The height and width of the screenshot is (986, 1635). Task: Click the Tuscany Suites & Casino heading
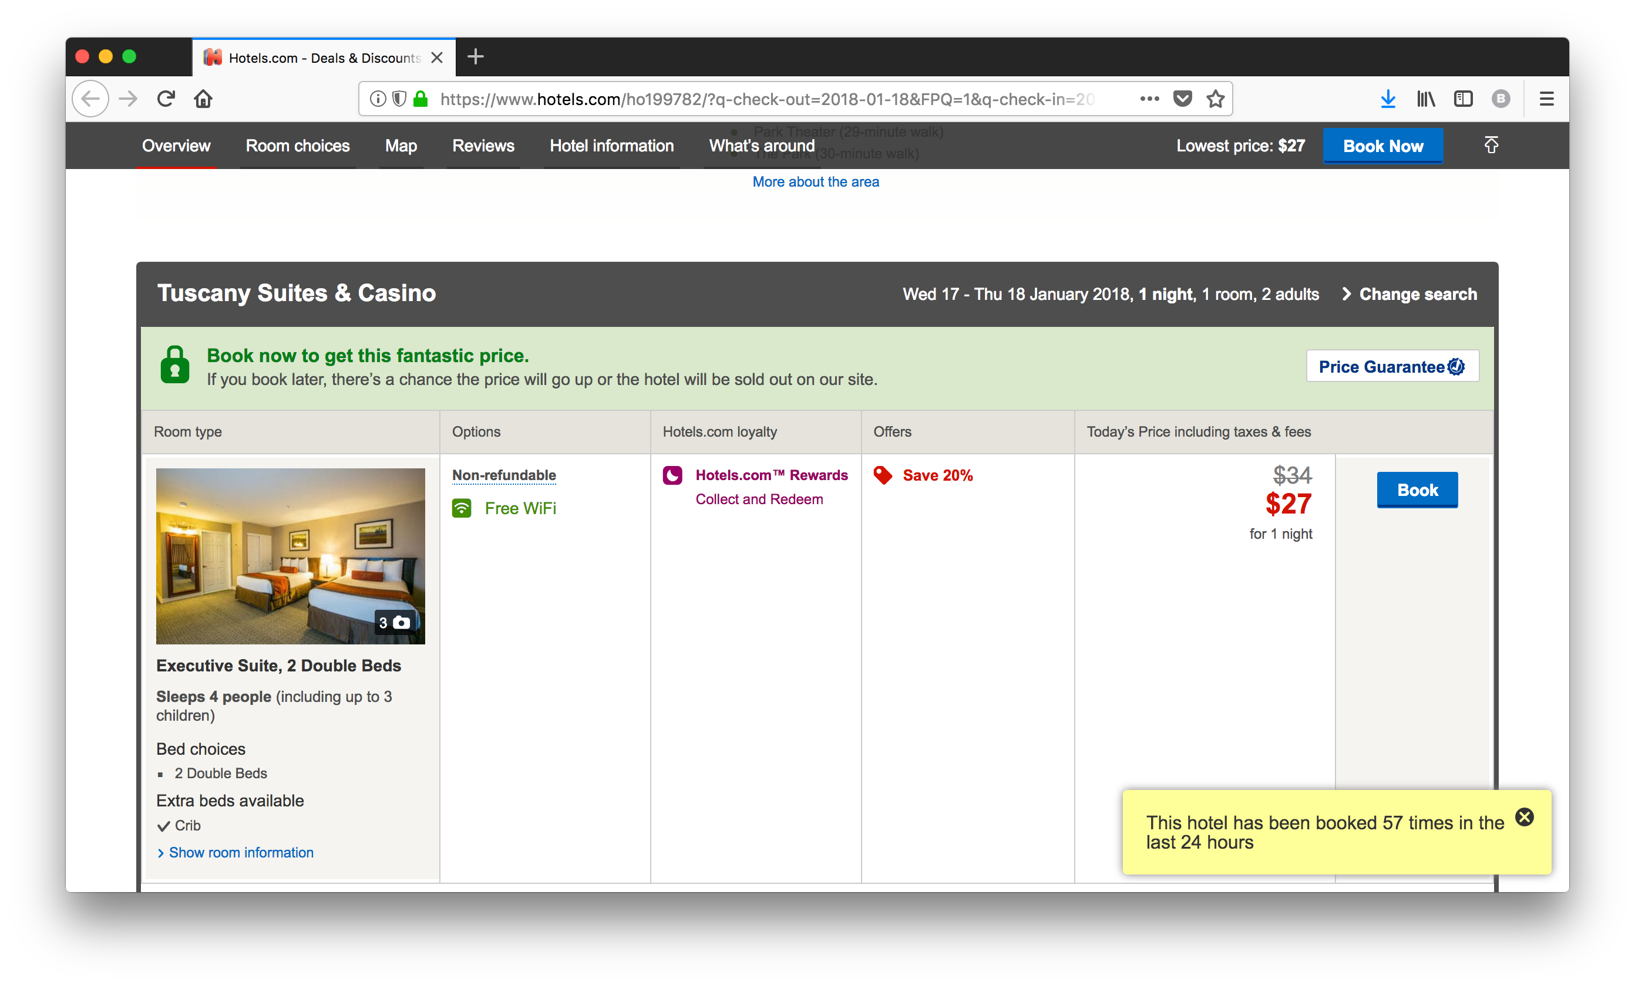coord(297,293)
